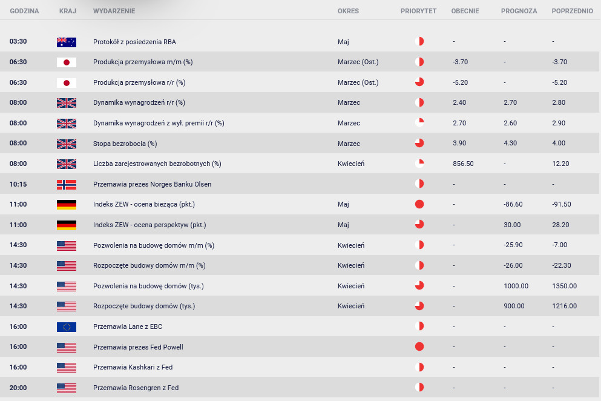Click the UK flag for Liczba zarejestrowanych bezrobotnych
Screen dimensions: 601x401
tap(67, 164)
